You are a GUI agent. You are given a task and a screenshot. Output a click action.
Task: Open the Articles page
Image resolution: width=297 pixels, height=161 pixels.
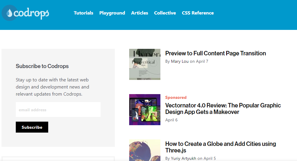coord(140,13)
